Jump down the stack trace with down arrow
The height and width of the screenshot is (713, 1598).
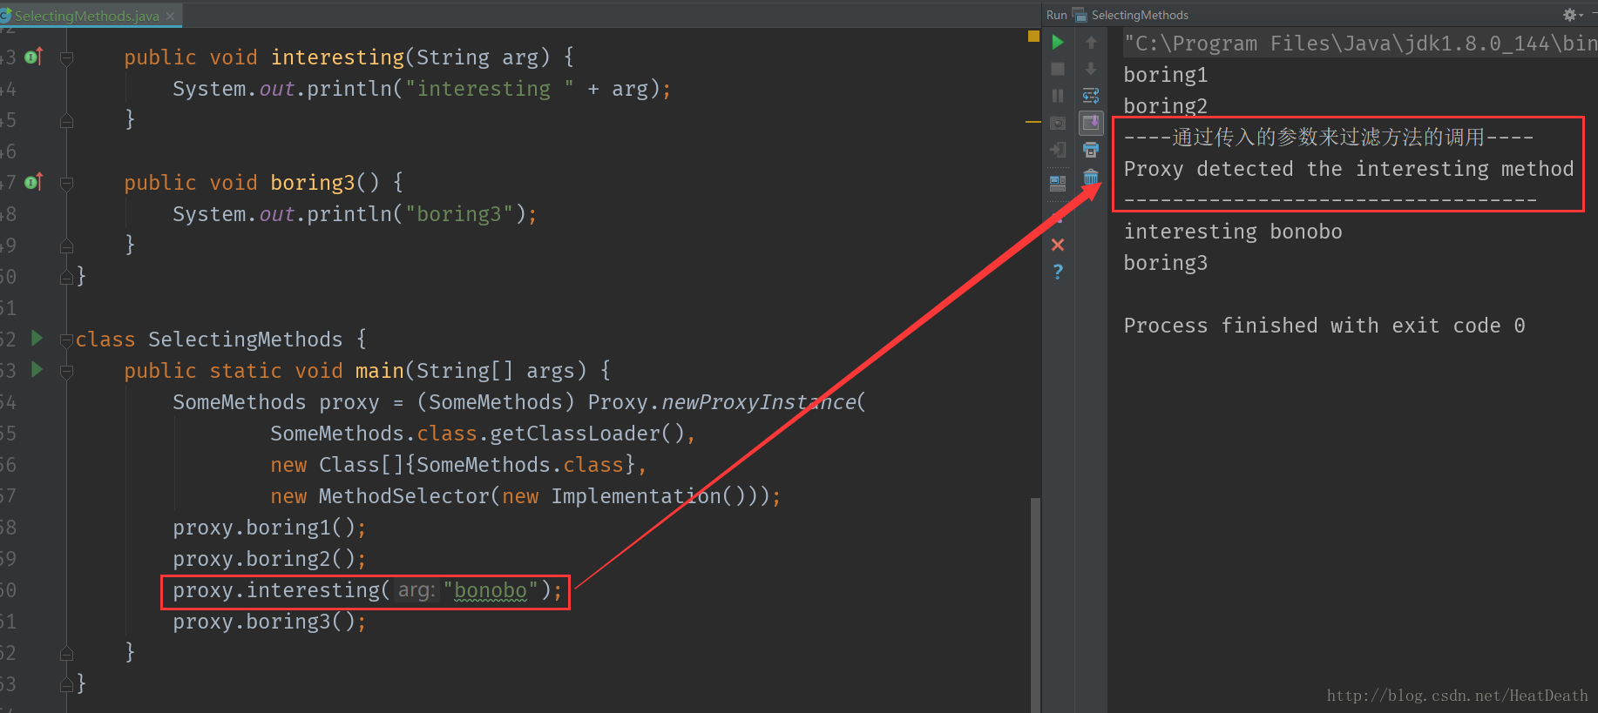(x=1091, y=69)
